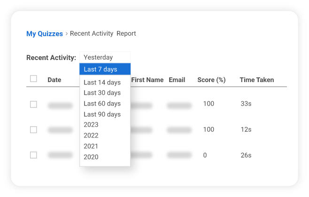Screen dimensions: 309x197
Task: Check the row with 33s time taken
Action: coord(33,104)
